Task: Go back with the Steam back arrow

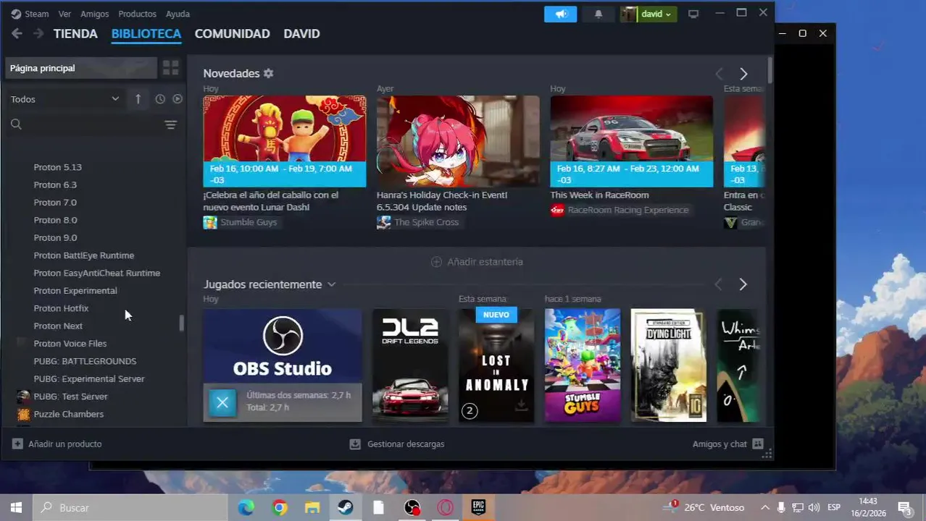Action: click(17, 33)
